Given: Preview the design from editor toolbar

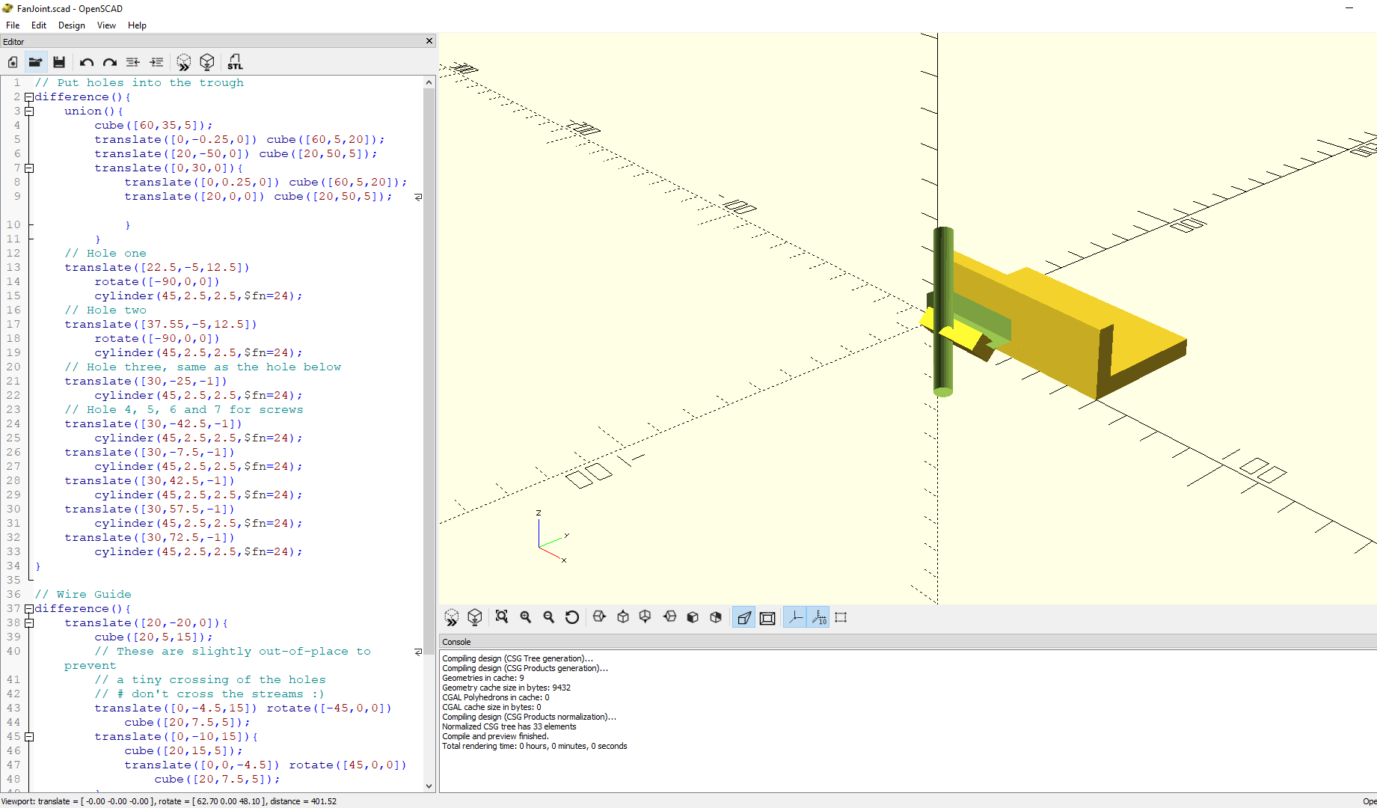Looking at the screenshot, I should pos(183,62).
